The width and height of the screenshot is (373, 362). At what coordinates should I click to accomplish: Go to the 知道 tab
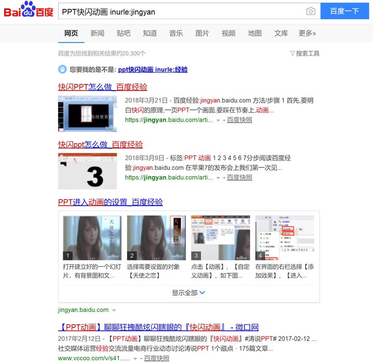click(150, 33)
